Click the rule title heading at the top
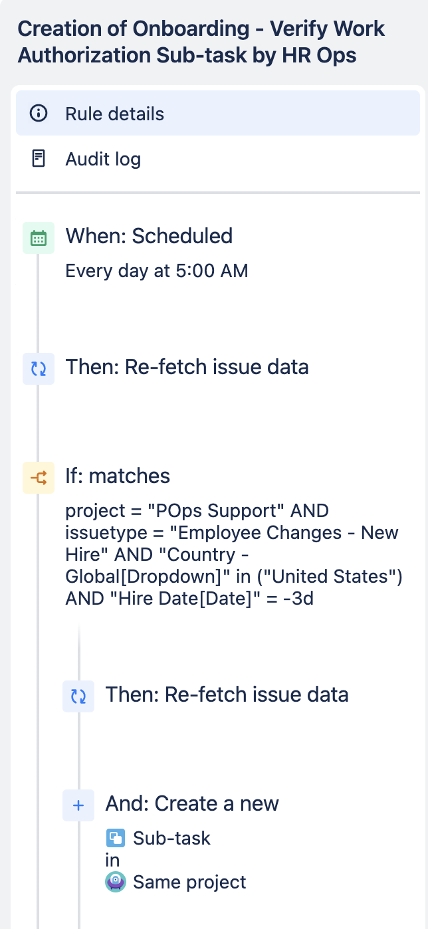 tap(201, 41)
